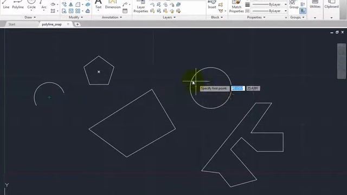Viewport: 347px width, 195px height.
Task: Open the Clipboard panel dropdown
Action: pyautogui.click(x=331, y=17)
